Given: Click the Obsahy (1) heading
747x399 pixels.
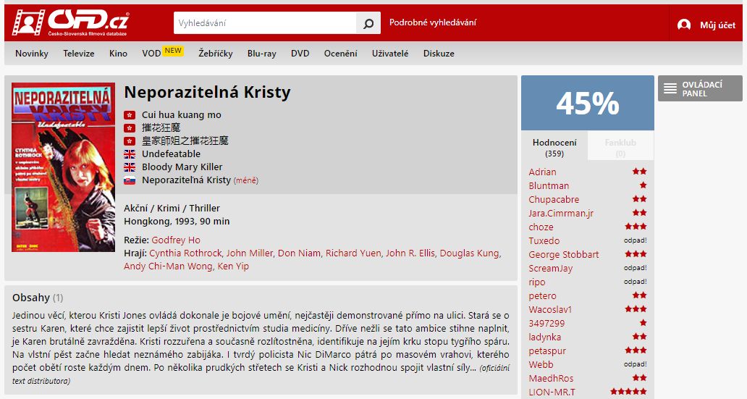Looking at the screenshot, I should point(38,298).
